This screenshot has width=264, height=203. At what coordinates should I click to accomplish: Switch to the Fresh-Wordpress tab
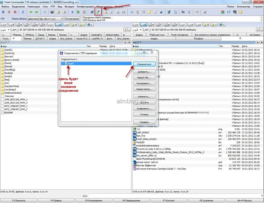coord(179,35)
